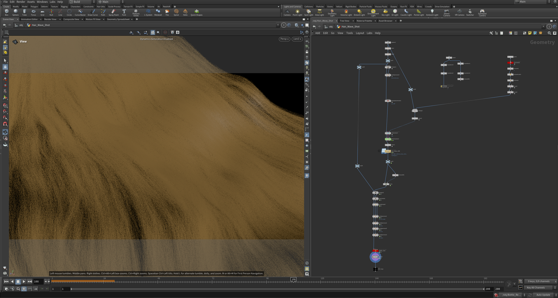Click the frame 108 marker on timeline
Viewport: 558px width, 298px height.
coord(293,280)
